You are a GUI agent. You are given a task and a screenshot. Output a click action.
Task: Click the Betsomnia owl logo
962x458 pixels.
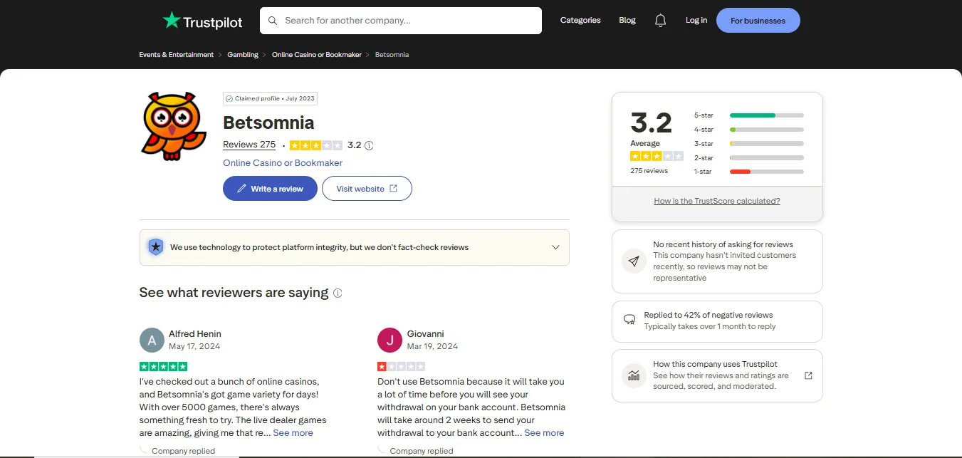click(174, 127)
